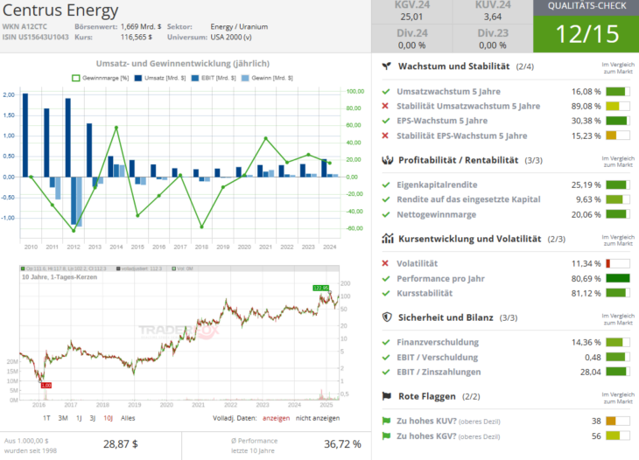639x460 pixels.
Task: Show the full history with Alles
Action: [128, 418]
